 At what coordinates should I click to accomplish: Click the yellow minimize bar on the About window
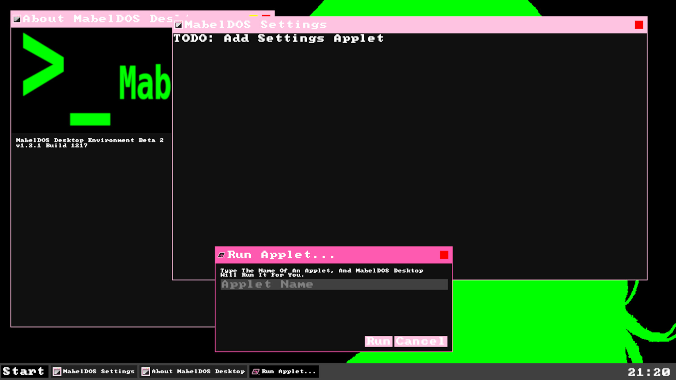pos(254,15)
